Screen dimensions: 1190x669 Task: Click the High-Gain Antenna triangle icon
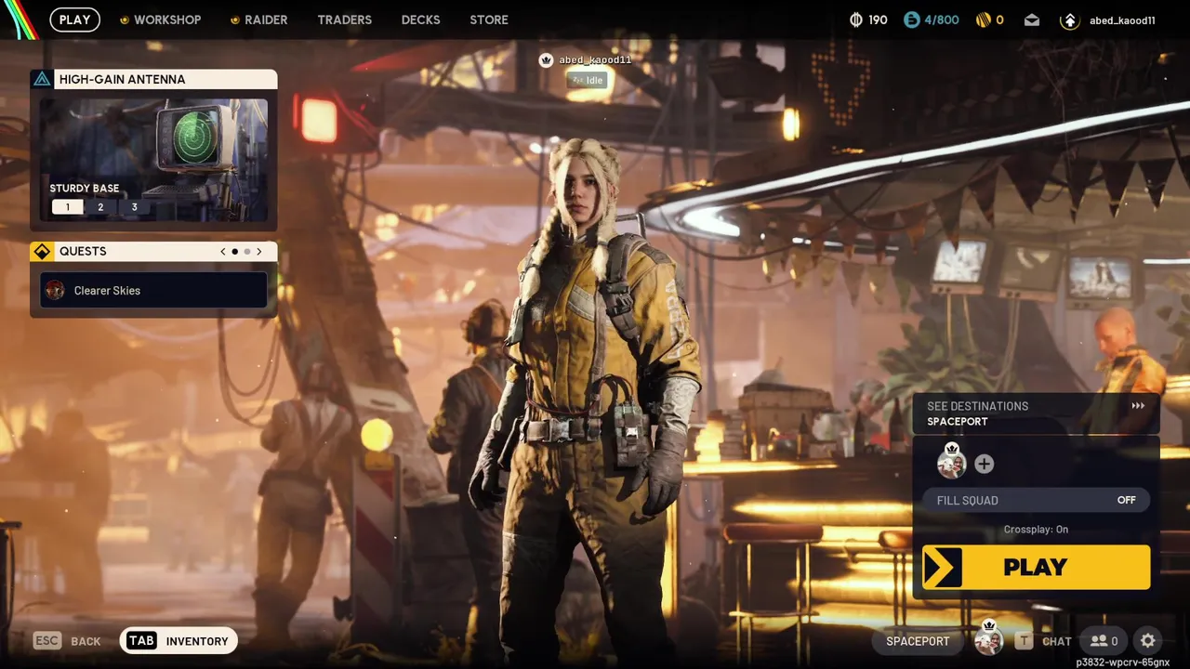tap(42, 79)
